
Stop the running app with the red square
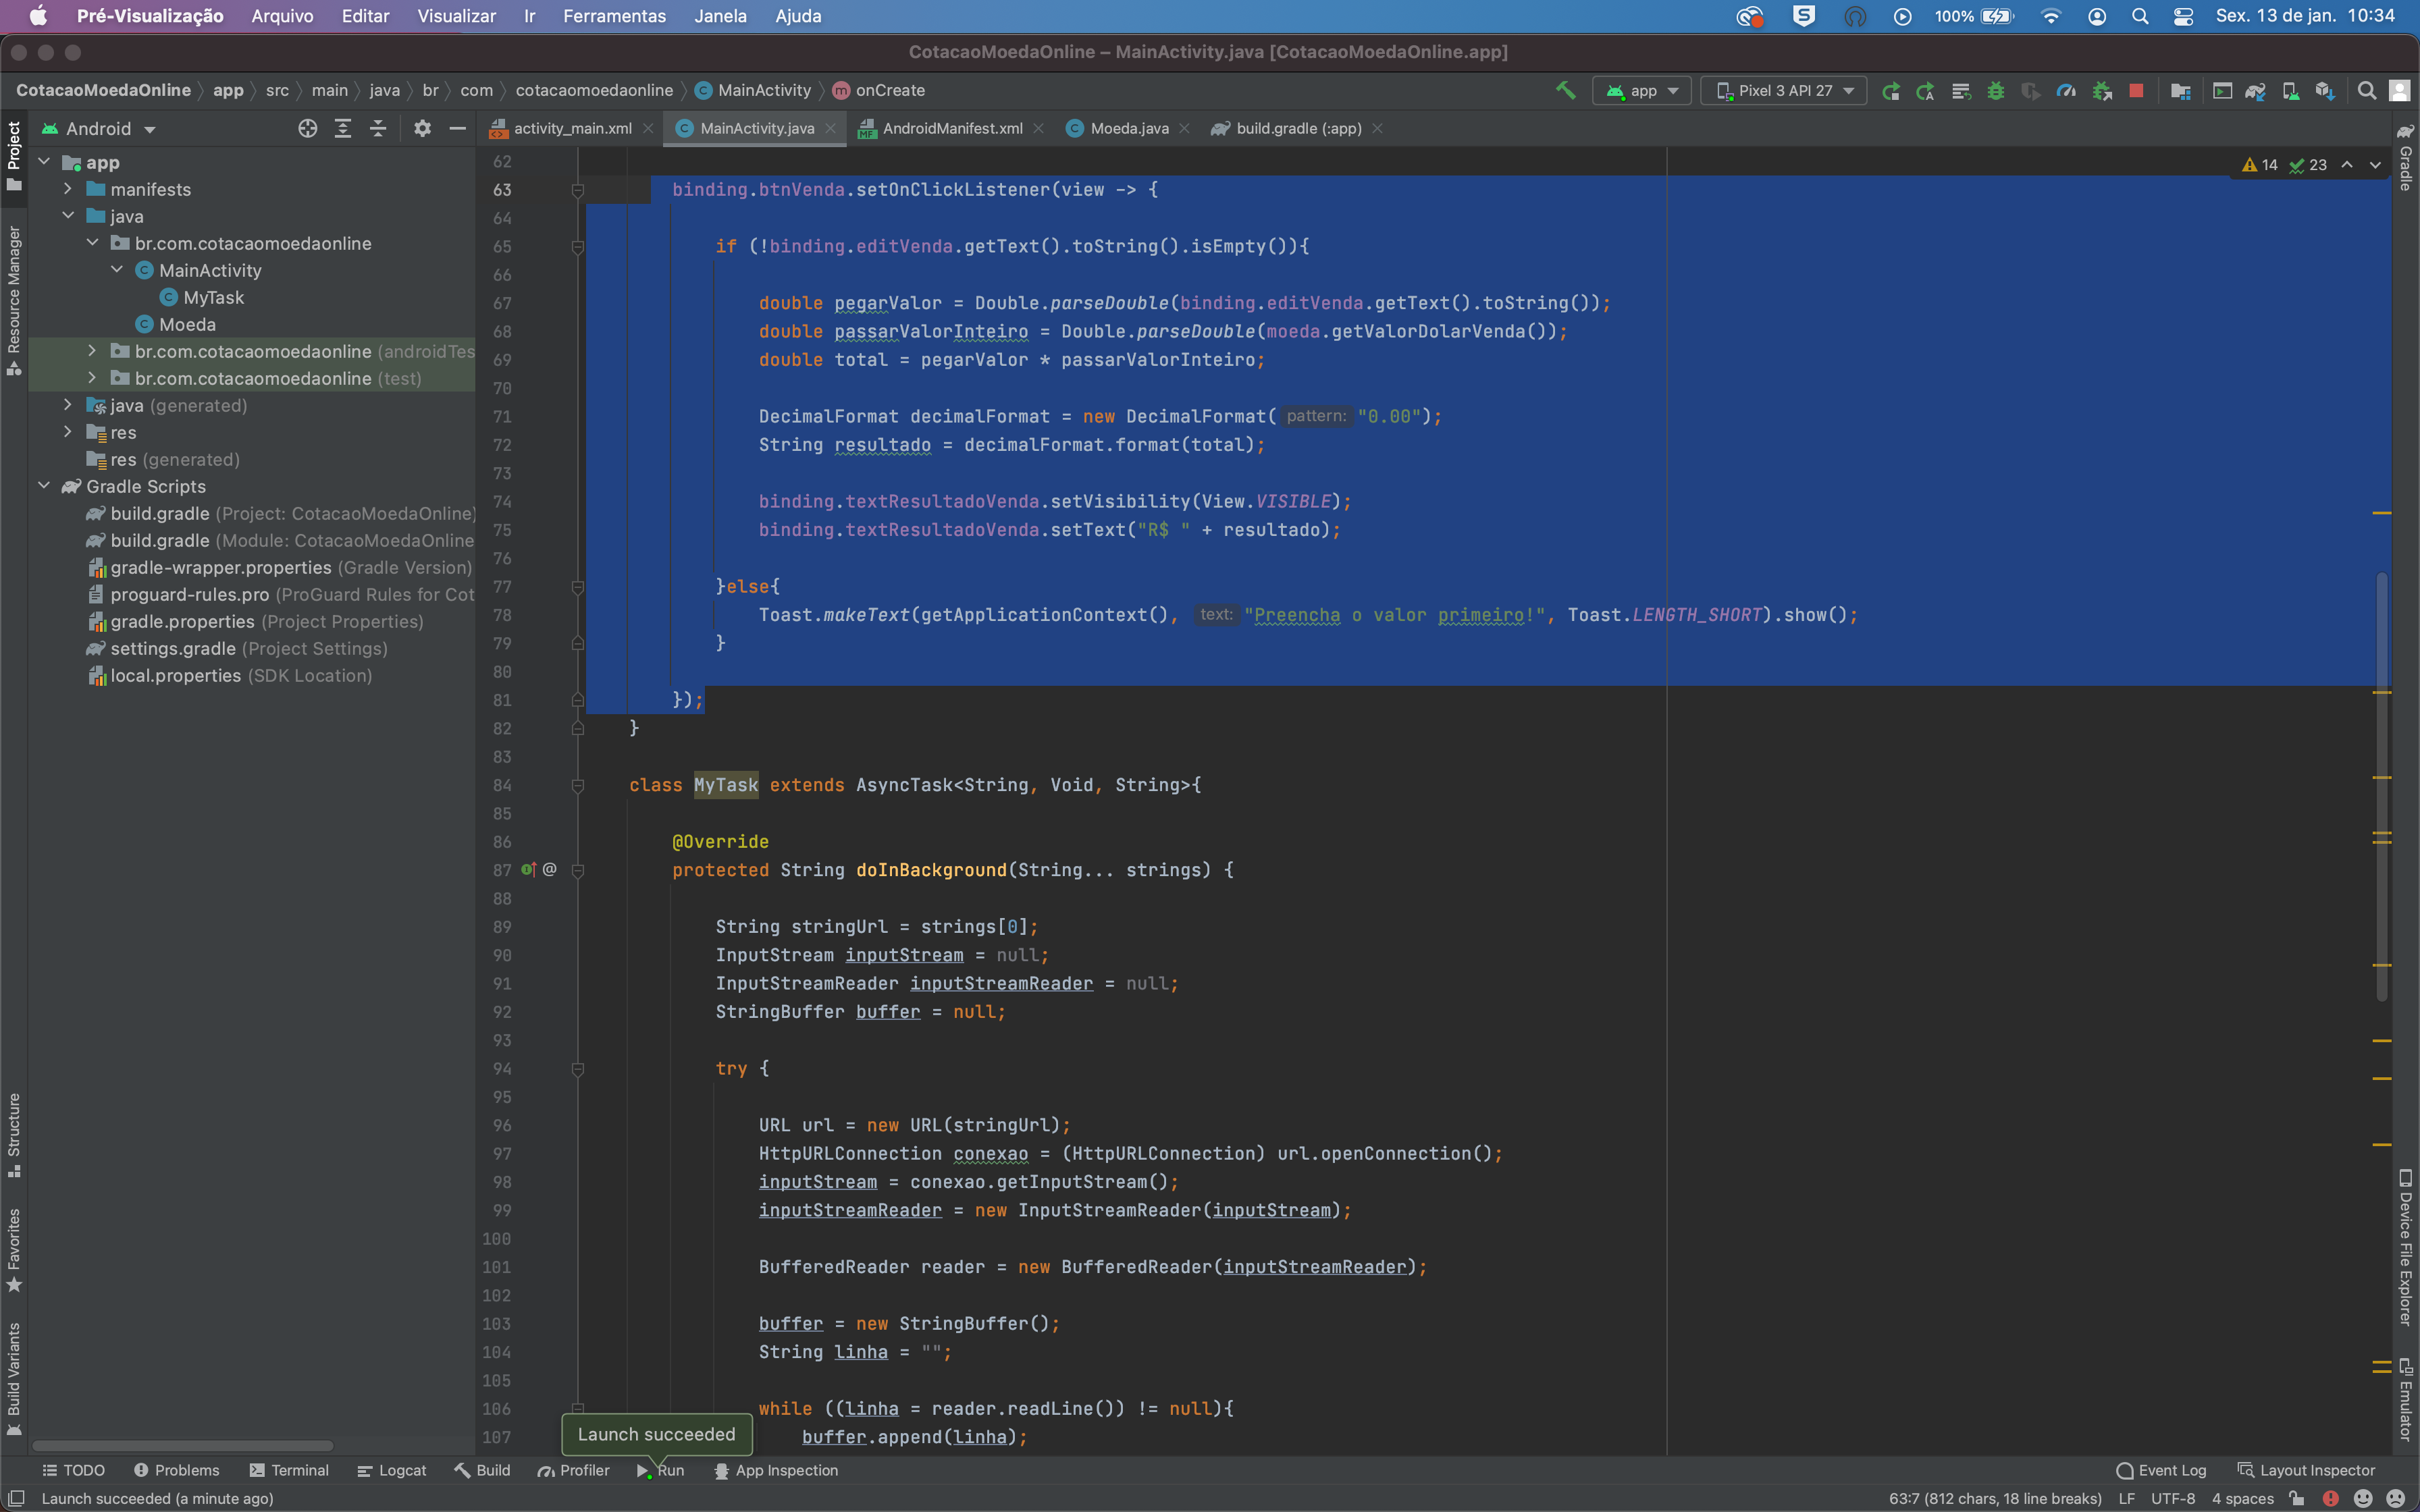(2137, 91)
